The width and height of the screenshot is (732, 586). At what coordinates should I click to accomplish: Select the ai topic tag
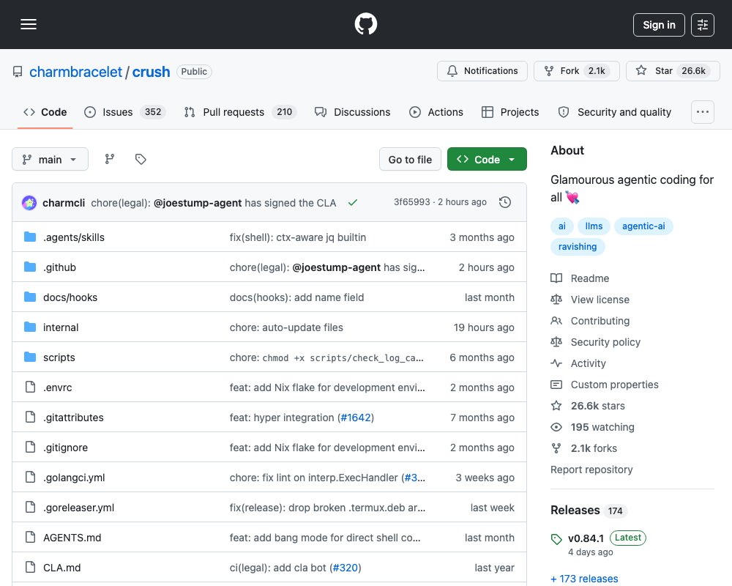(x=562, y=226)
